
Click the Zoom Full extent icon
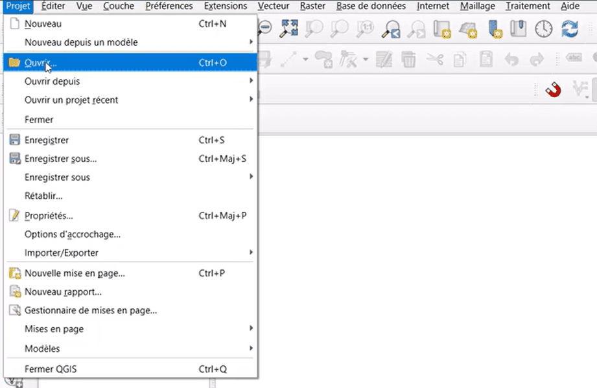pos(289,29)
